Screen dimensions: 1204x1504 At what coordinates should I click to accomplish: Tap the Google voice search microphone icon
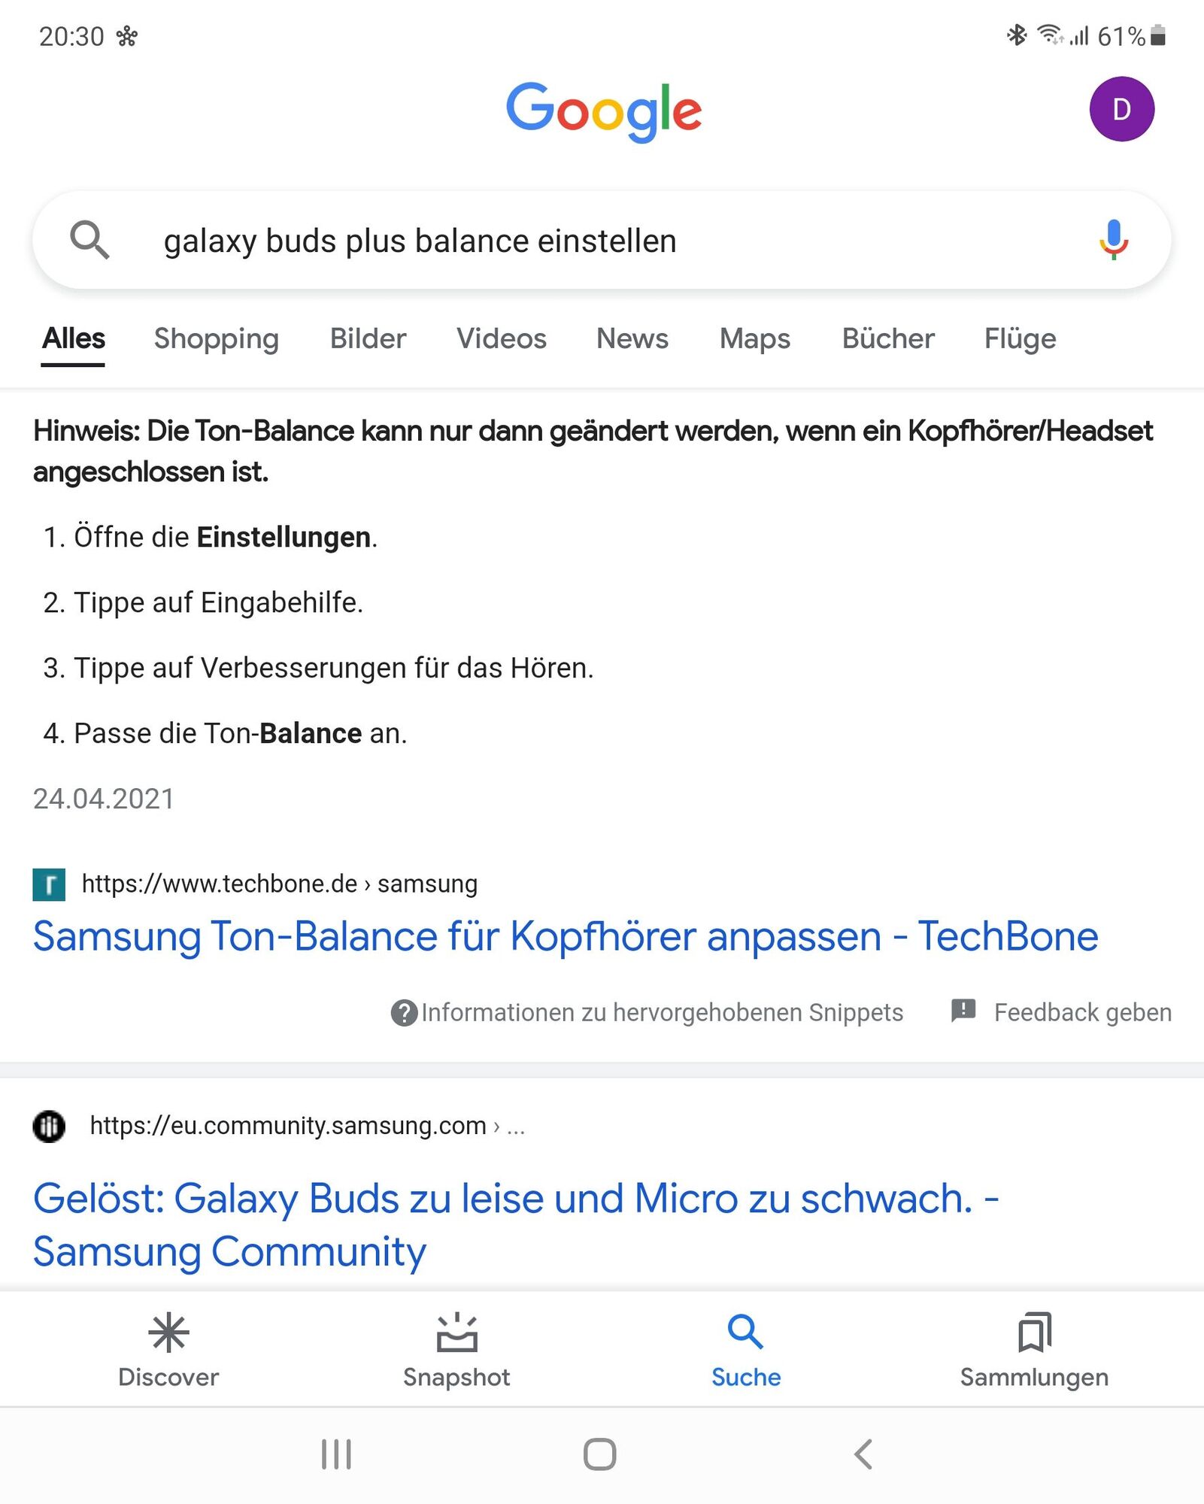click(x=1112, y=241)
